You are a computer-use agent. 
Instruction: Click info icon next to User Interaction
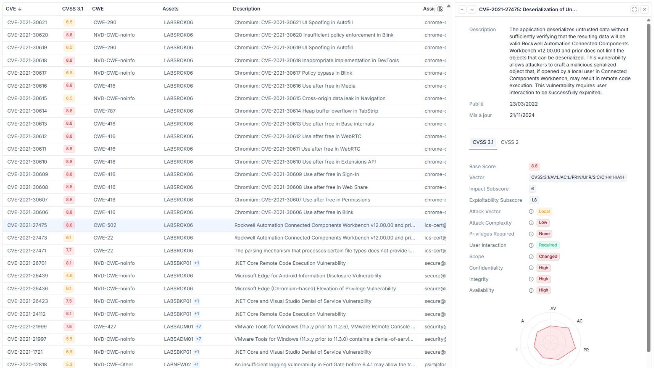(x=531, y=245)
